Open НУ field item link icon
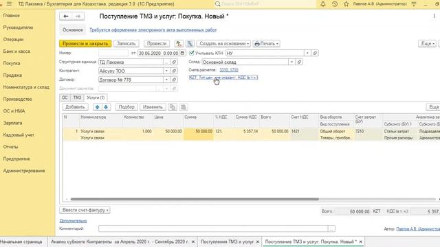 pos(315,53)
